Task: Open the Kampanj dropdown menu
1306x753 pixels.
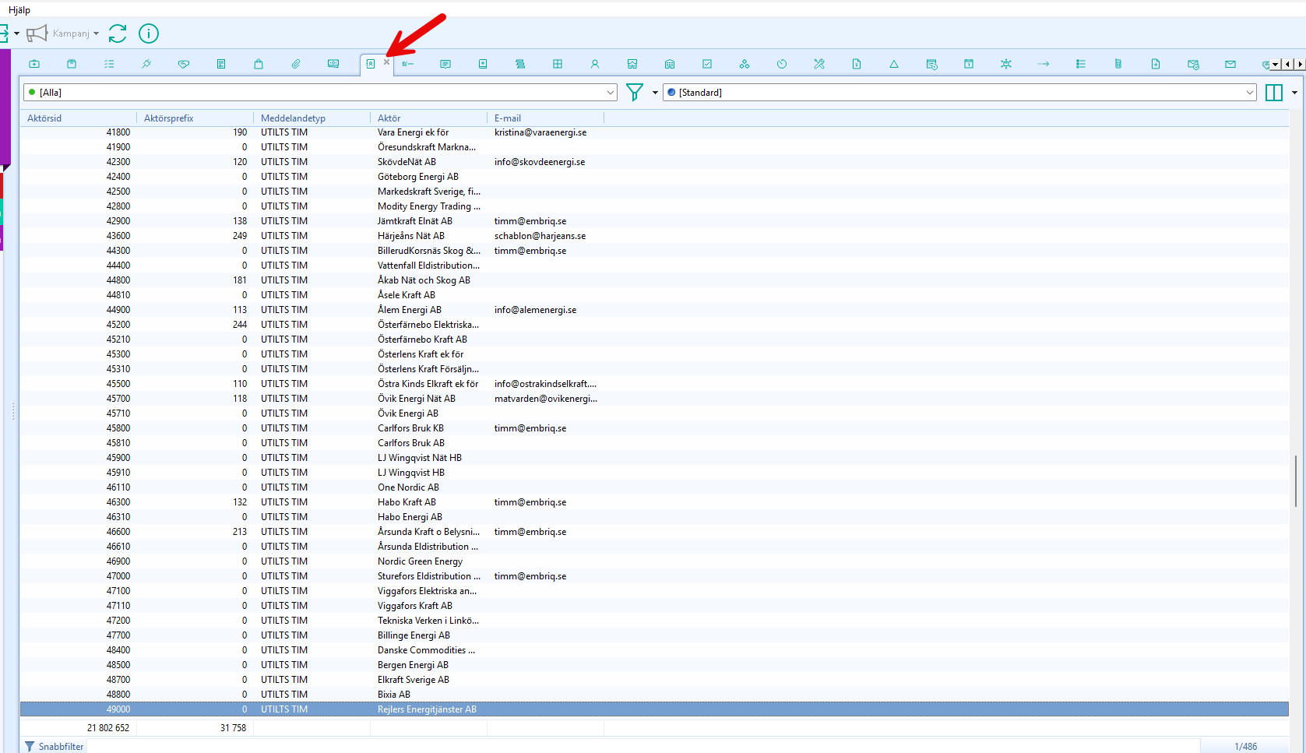Action: tap(96, 33)
